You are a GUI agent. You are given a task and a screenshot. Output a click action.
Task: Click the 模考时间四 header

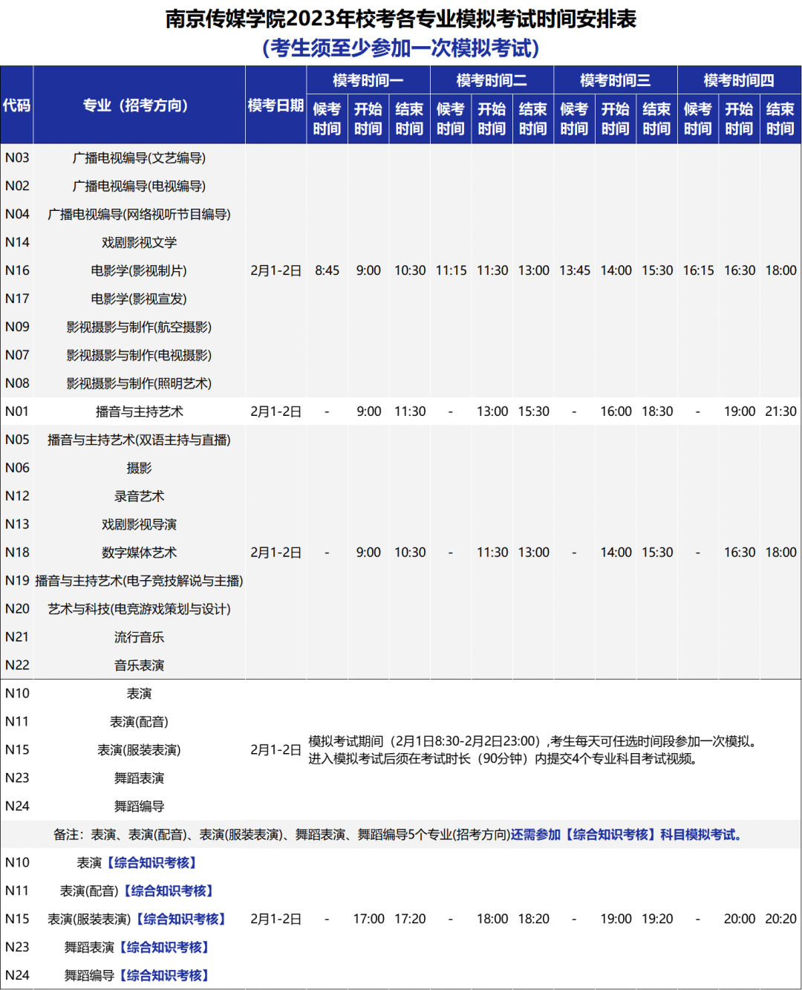click(740, 80)
